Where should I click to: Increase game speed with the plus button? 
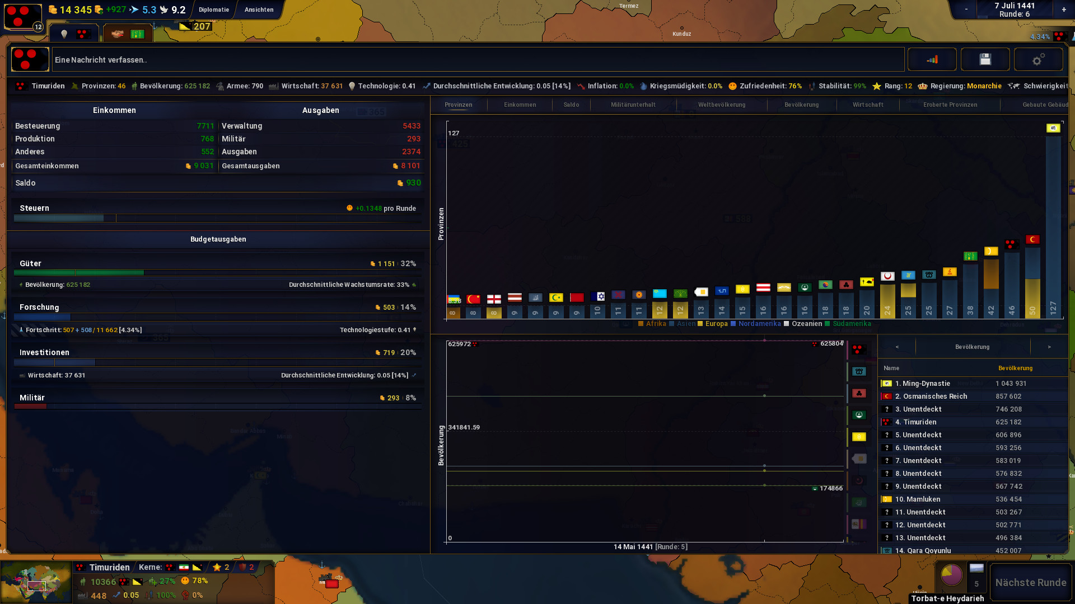click(1063, 10)
